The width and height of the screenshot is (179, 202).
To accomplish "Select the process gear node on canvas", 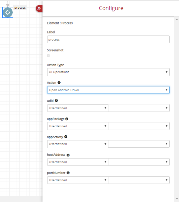I will pyautogui.click(x=8, y=12).
